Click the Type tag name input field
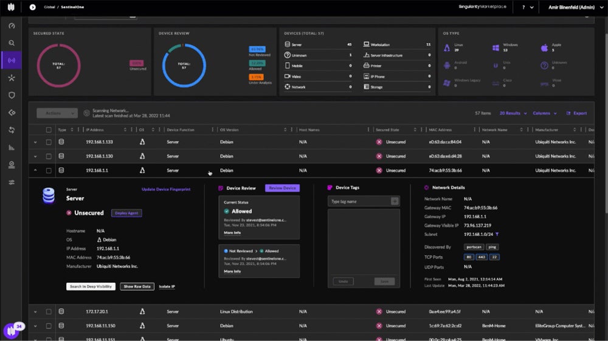Screen dimensions: 608x341 pos(359,202)
